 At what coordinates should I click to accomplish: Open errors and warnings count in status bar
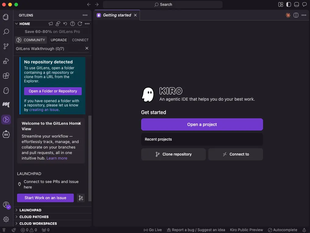(x=29, y=230)
